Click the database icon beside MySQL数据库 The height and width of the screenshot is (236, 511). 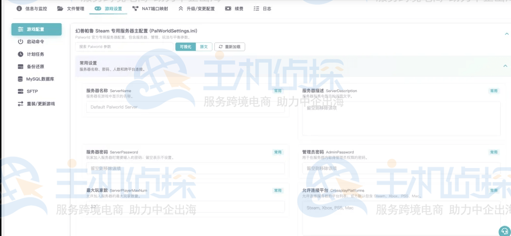pyautogui.click(x=20, y=79)
